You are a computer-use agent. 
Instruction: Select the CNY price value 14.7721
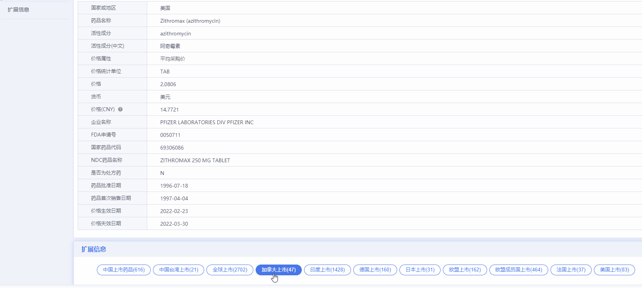(x=170, y=110)
